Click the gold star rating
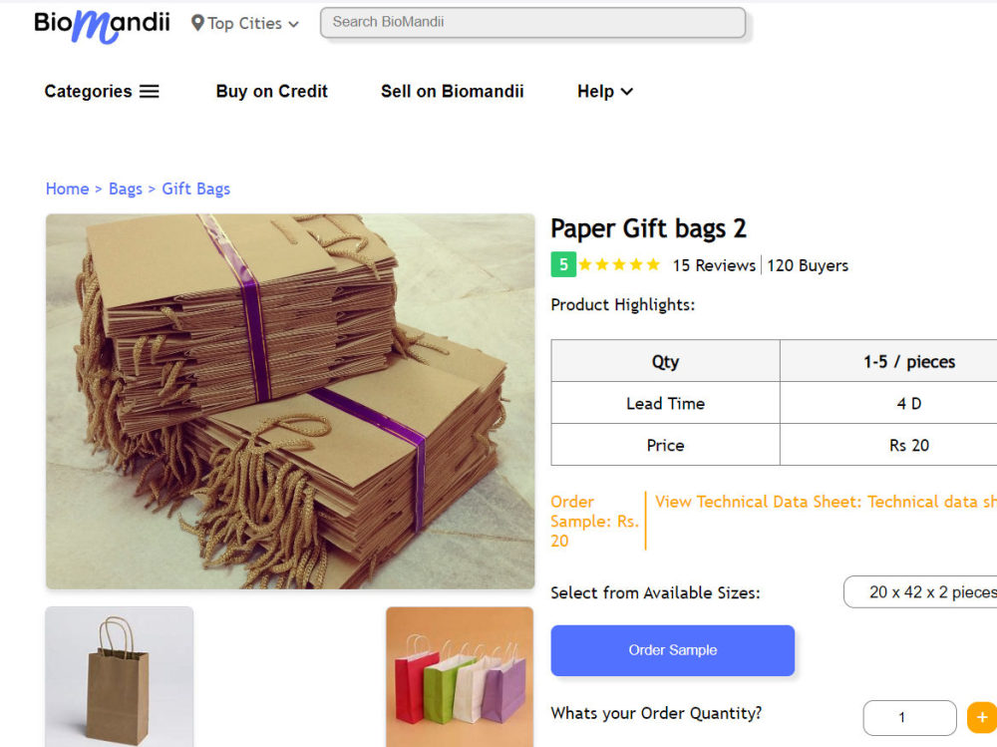 click(x=619, y=264)
